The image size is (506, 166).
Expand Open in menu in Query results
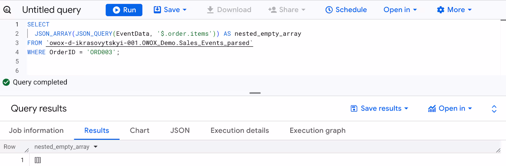click(x=450, y=108)
